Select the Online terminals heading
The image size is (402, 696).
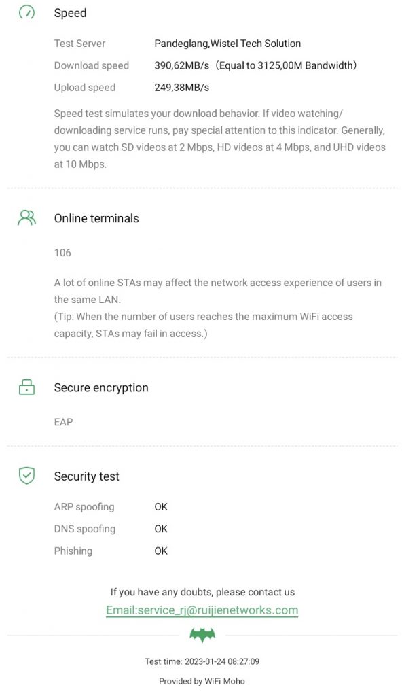[96, 218]
